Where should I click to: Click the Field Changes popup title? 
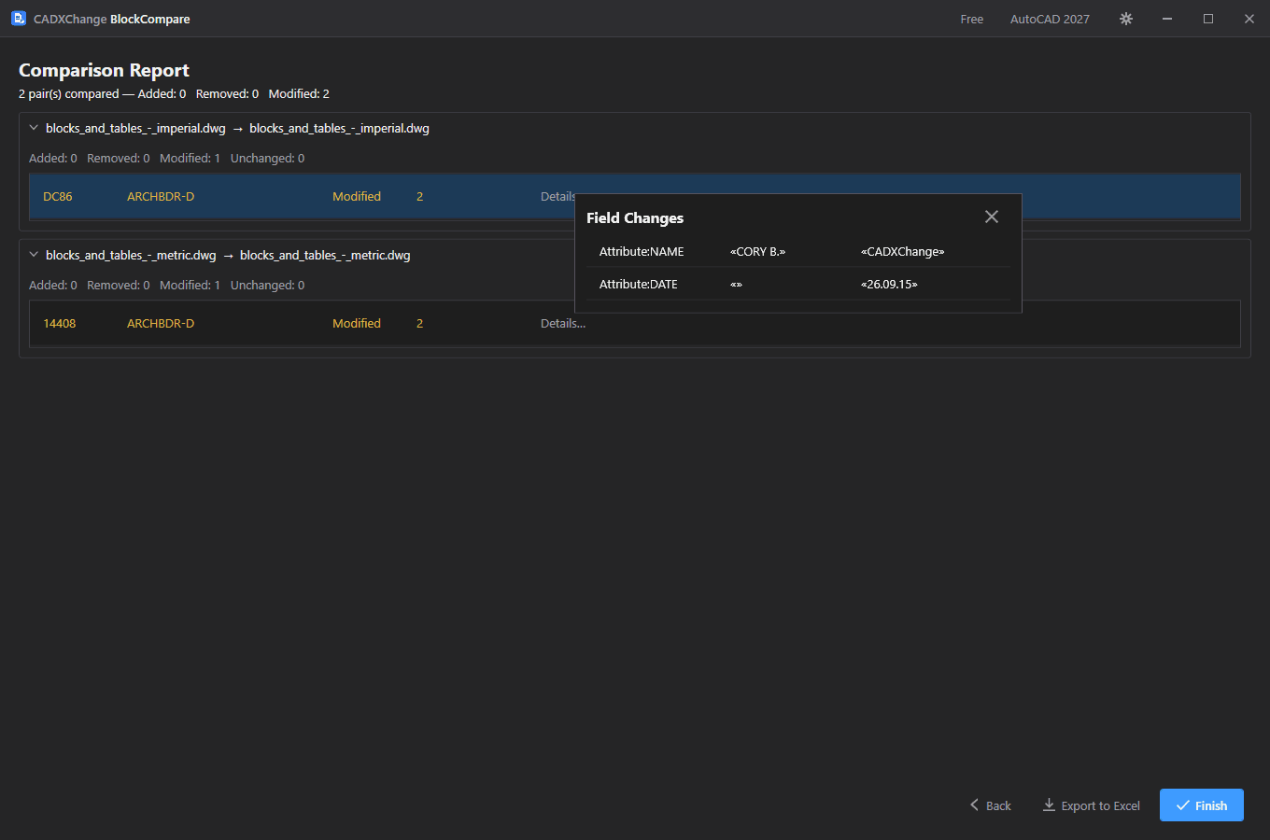(x=635, y=217)
